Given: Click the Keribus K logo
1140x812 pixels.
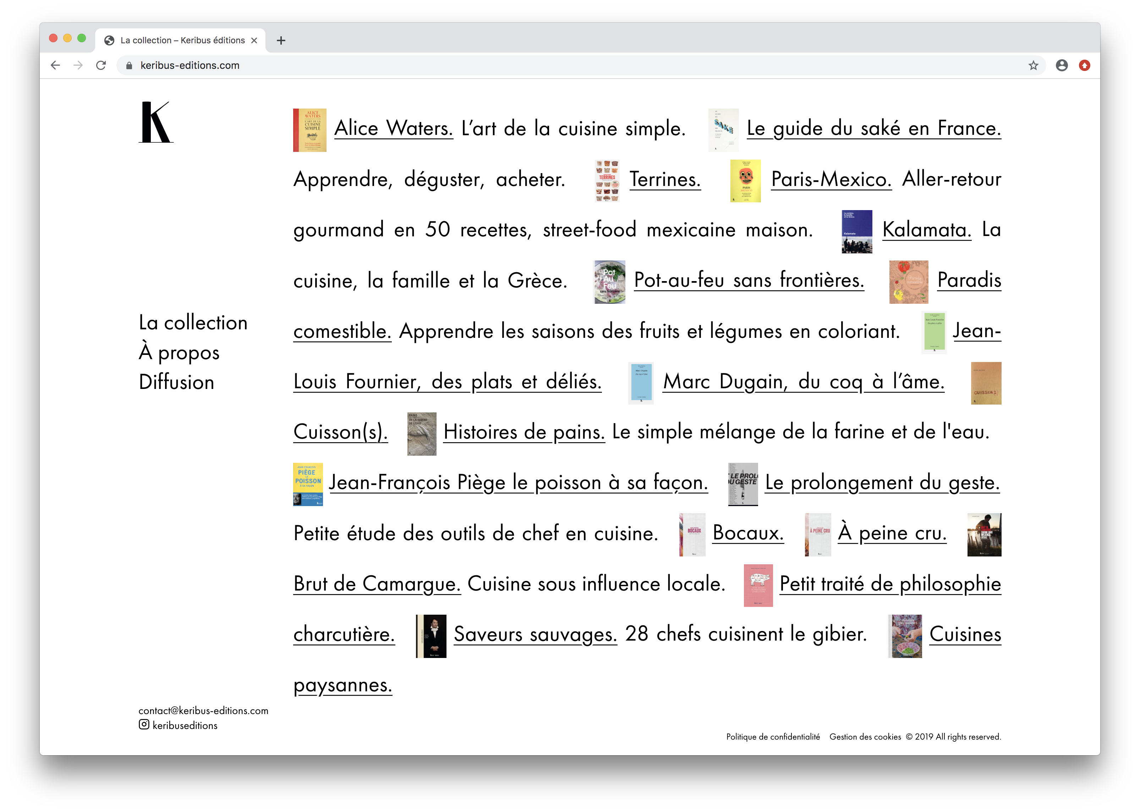Looking at the screenshot, I should point(155,122).
